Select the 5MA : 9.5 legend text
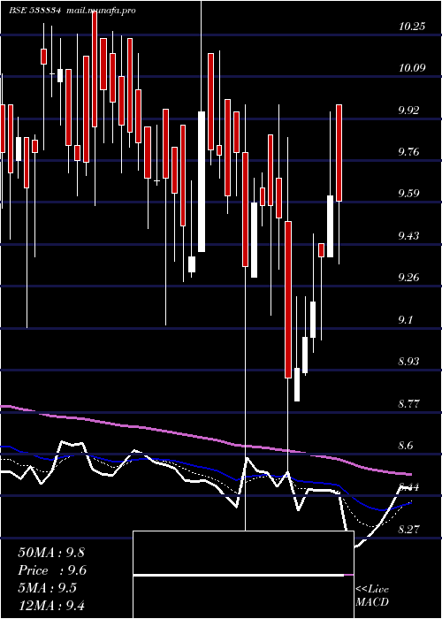Screen dimensions: 442x619 [48, 588]
